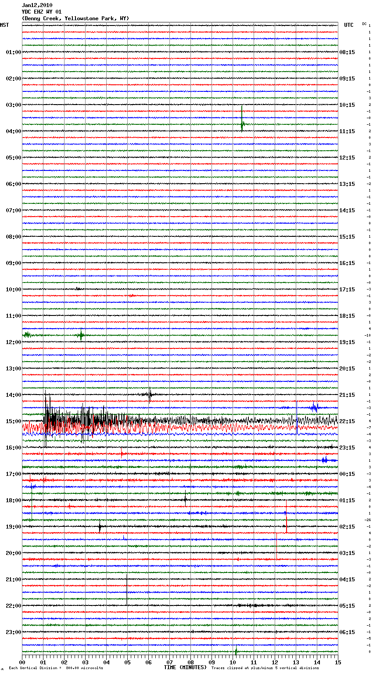Click the green spike on the 03:45 trace

pyautogui.click(x=242, y=119)
